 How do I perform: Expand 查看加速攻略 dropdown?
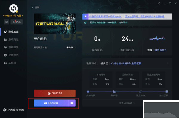(x=127, y=103)
